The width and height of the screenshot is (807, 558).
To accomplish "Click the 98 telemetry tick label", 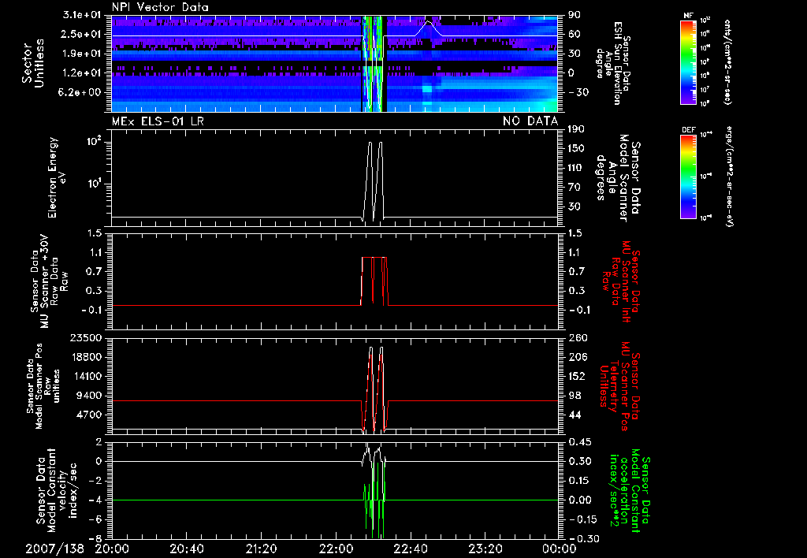I will (574, 396).
